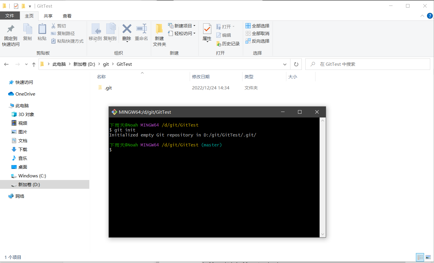The width and height of the screenshot is (434, 263).
Task: Switch to the Home (主页) tab
Action: click(x=29, y=16)
